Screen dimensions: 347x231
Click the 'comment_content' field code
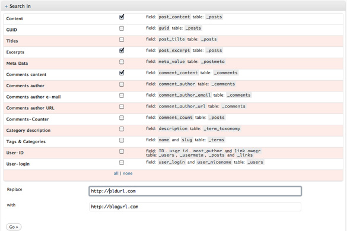[x=178, y=73]
